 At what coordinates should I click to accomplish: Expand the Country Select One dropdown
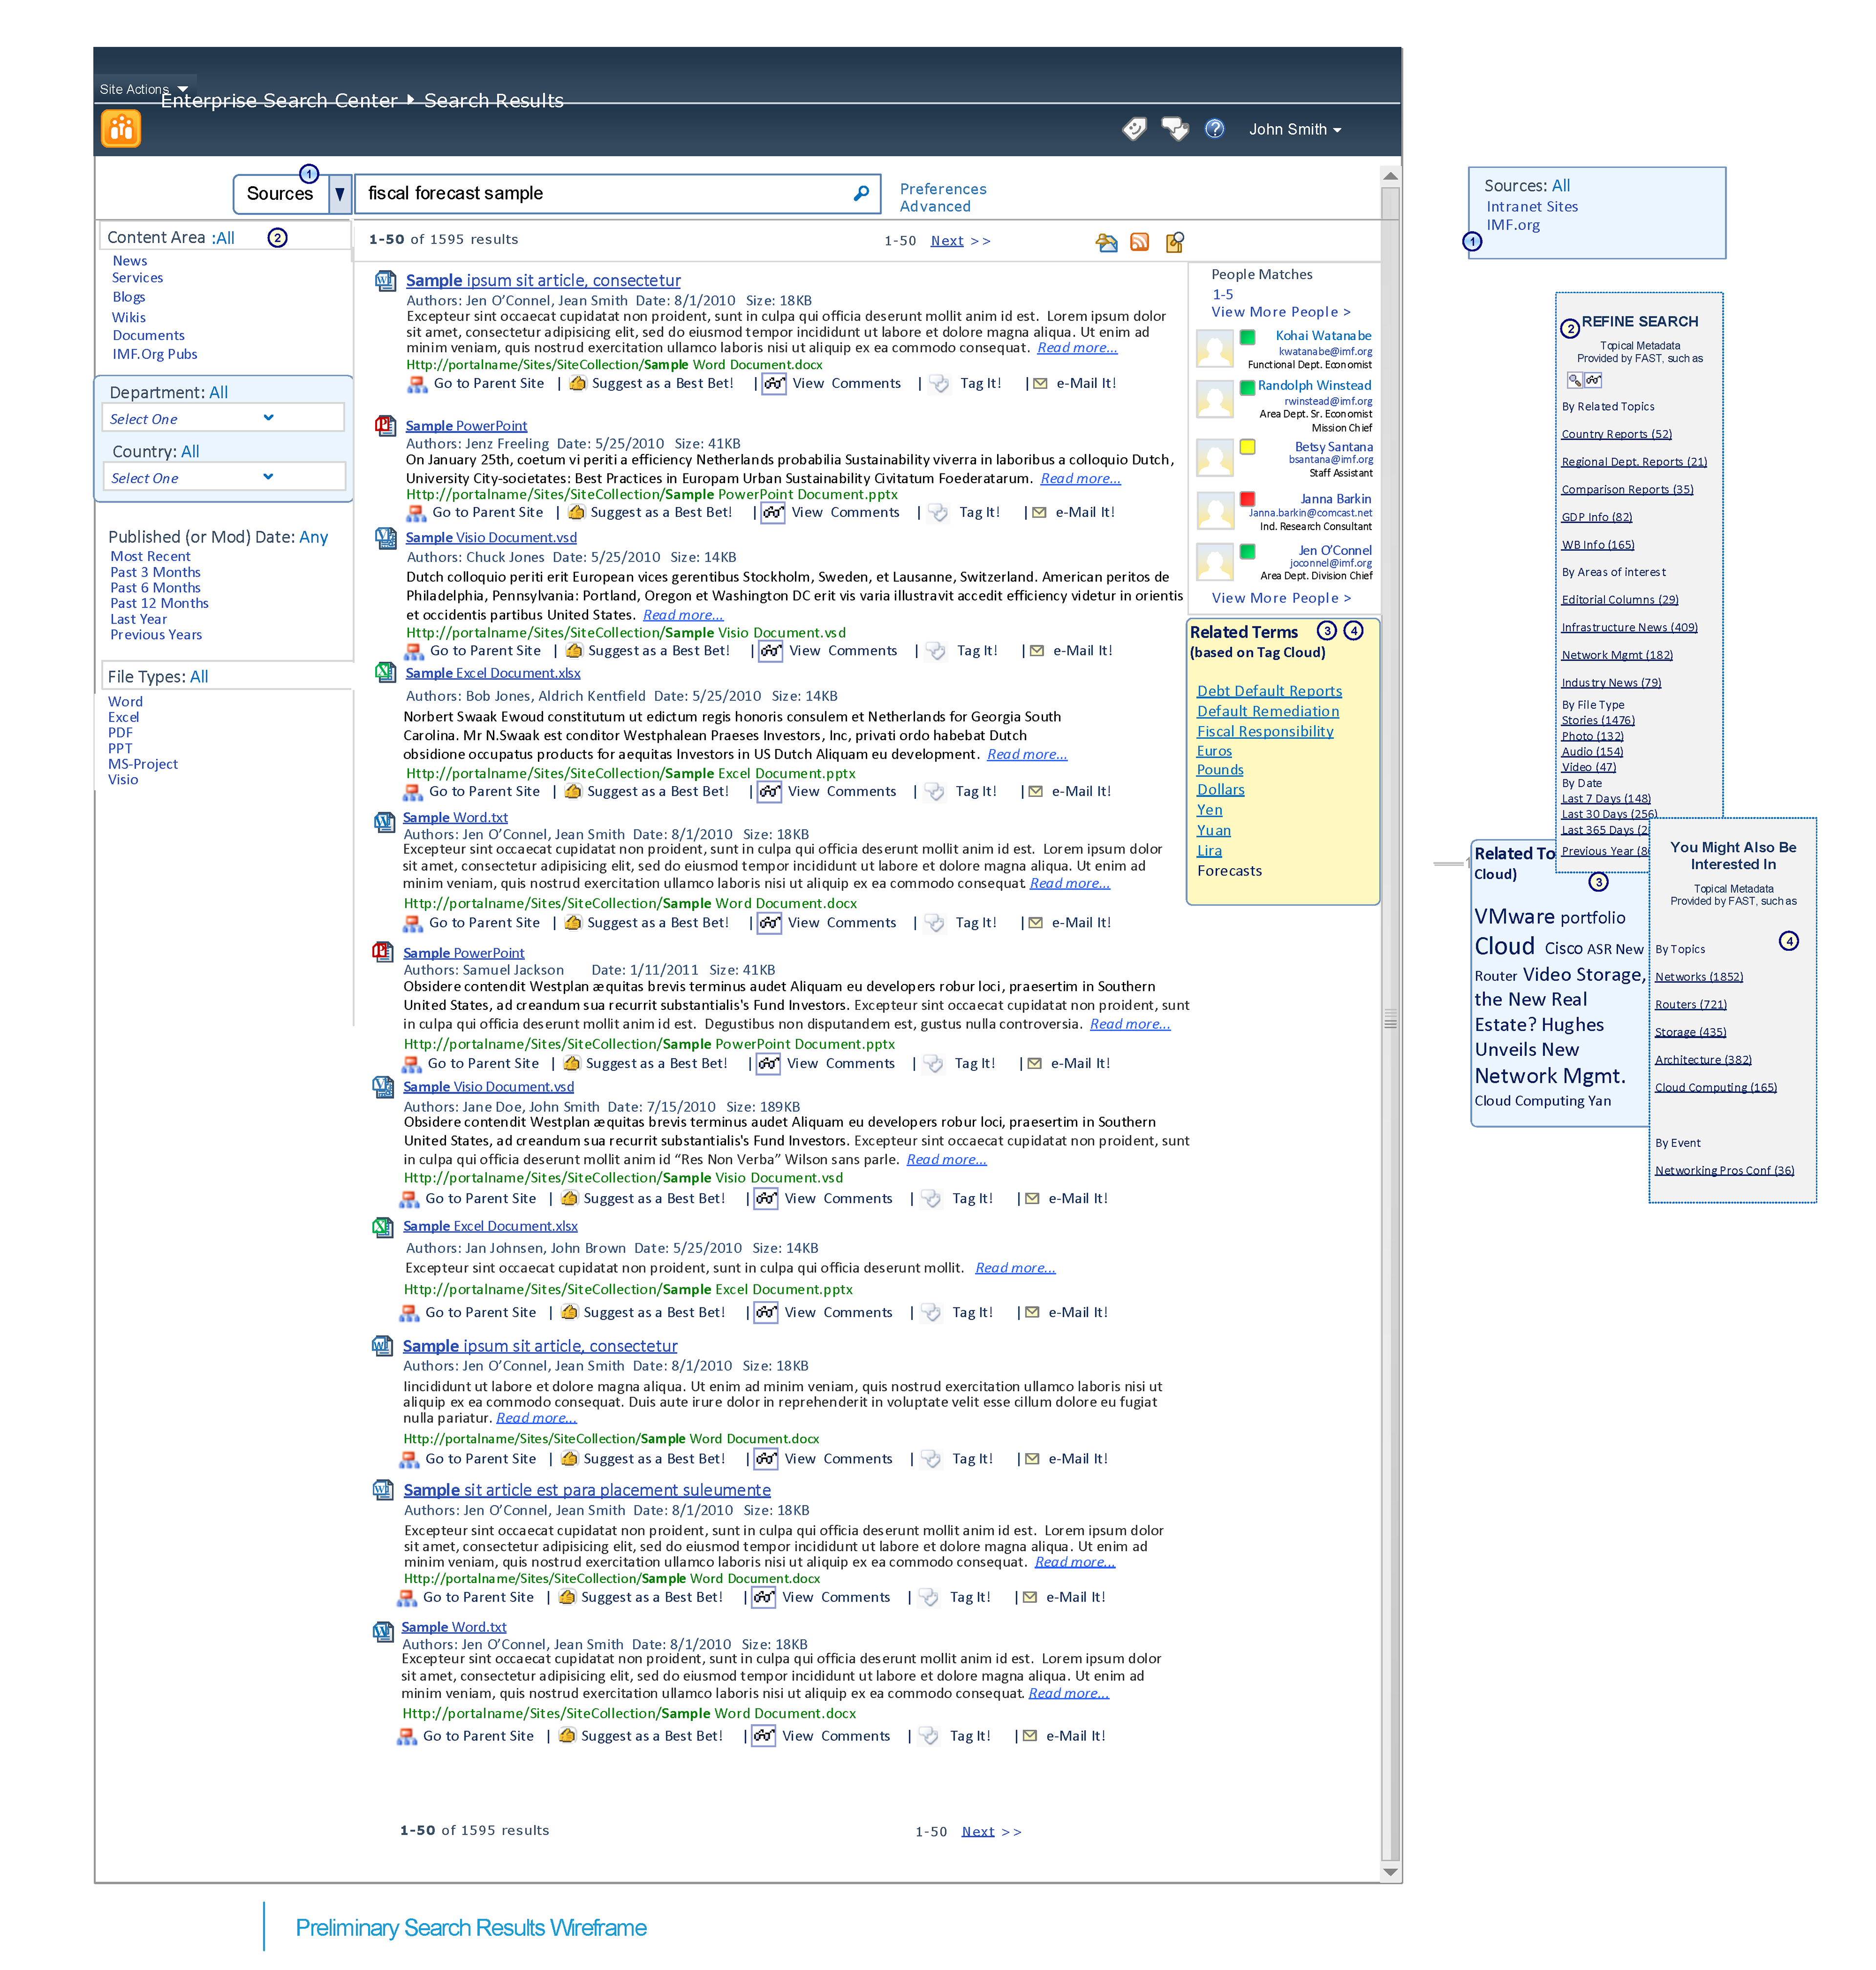coord(268,477)
